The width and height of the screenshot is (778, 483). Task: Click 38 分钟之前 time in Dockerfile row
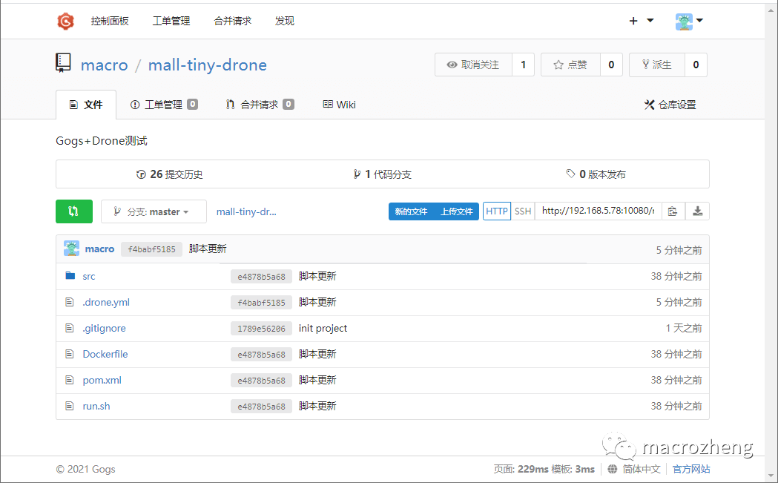coord(676,354)
